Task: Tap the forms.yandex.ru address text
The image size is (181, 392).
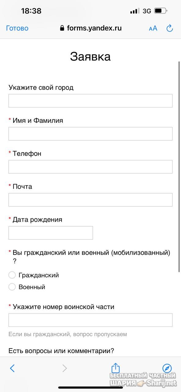Action: (x=94, y=28)
